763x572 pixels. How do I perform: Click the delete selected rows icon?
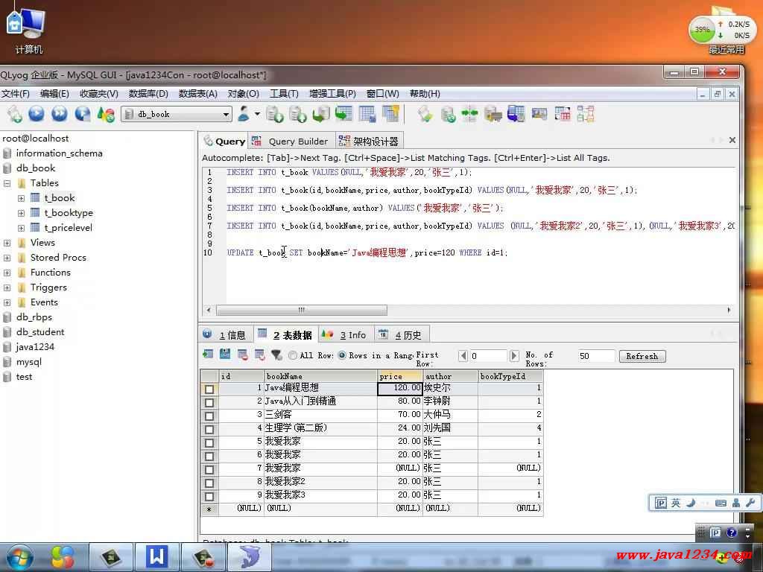coord(242,355)
